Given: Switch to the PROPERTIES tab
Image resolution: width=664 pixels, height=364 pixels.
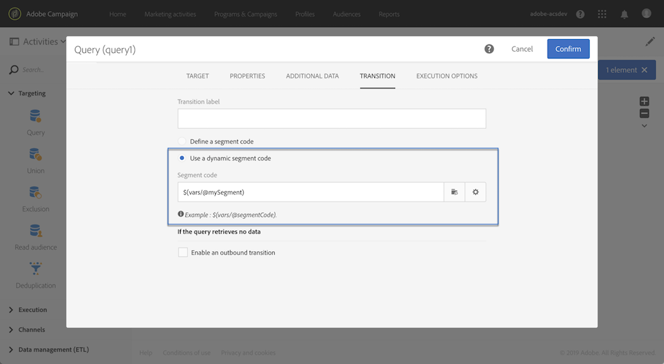Looking at the screenshot, I should 247,76.
